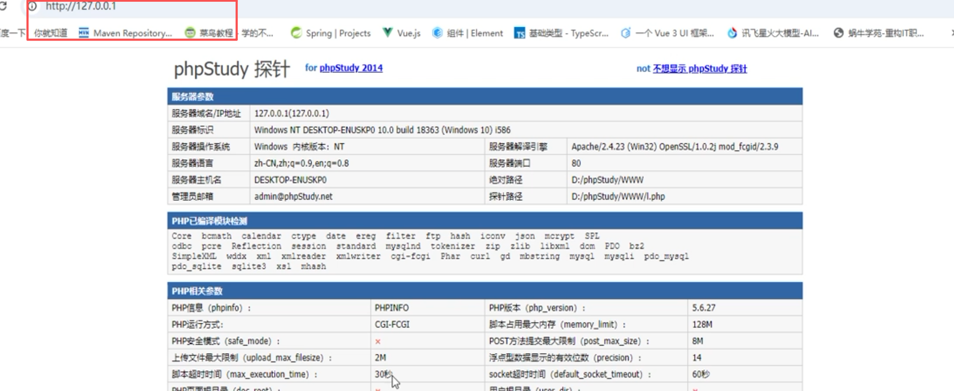
Task: Click the PHP相关参数 section header
Action: (x=485, y=291)
